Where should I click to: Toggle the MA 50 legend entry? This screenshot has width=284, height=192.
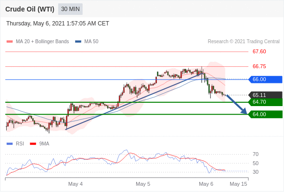pos(87,42)
